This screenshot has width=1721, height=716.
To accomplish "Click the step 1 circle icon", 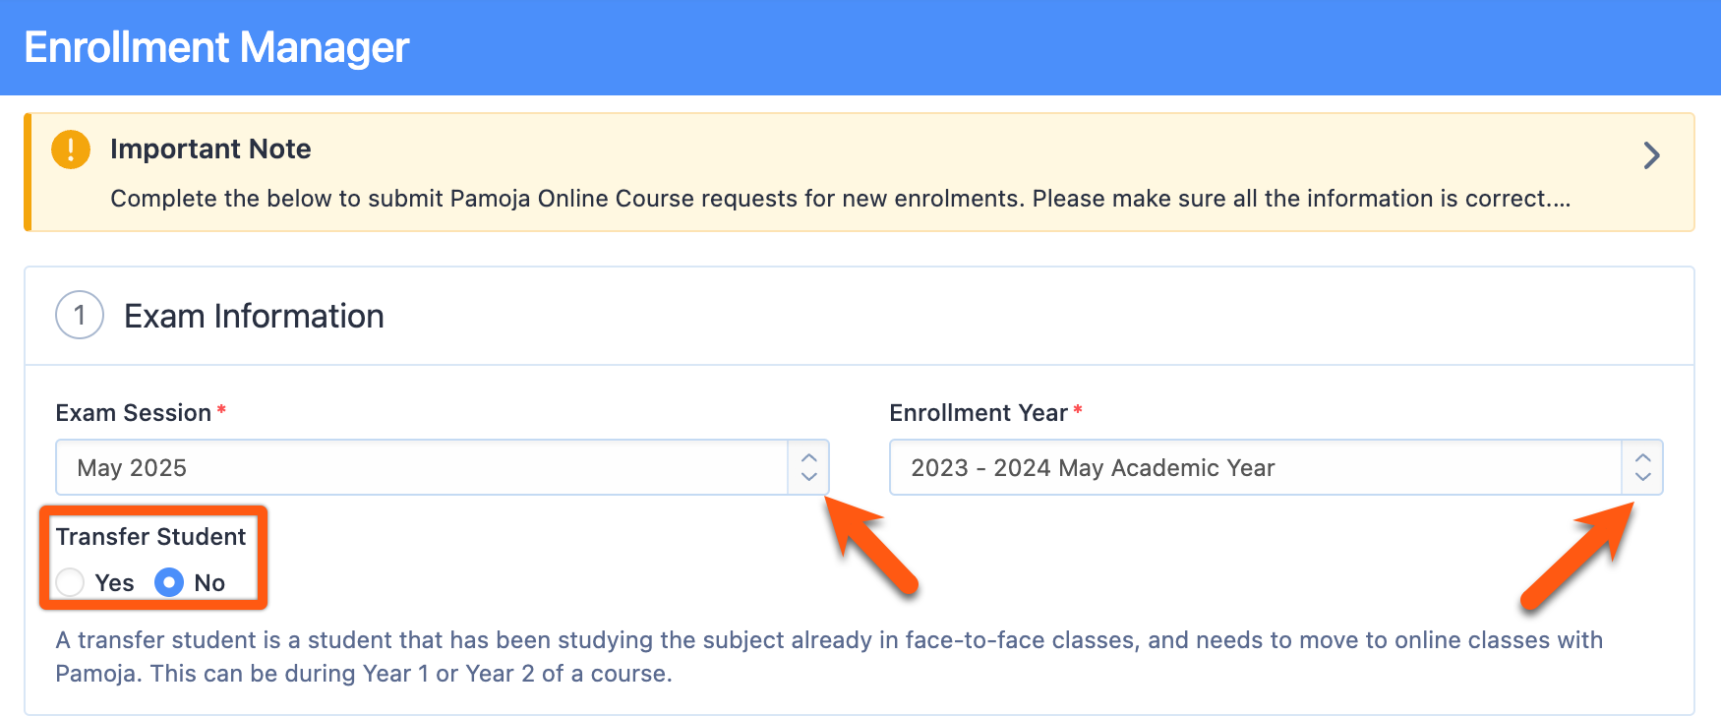I will (x=80, y=316).
